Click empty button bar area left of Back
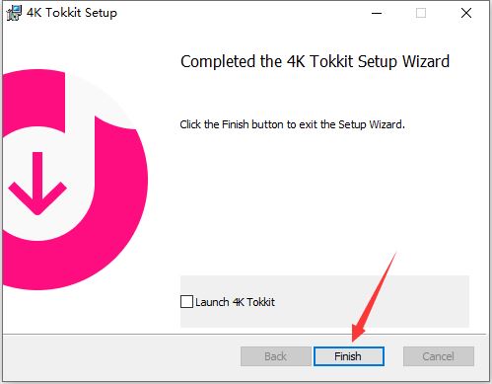Image resolution: width=492 pixels, height=384 pixels. coord(121,356)
